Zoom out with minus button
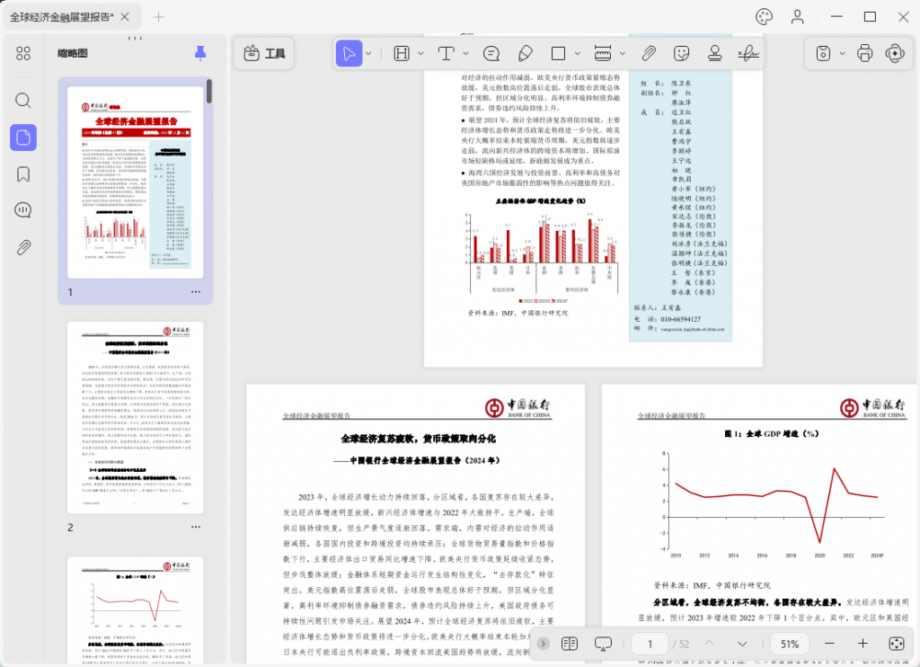The width and height of the screenshot is (920, 667). tap(829, 644)
